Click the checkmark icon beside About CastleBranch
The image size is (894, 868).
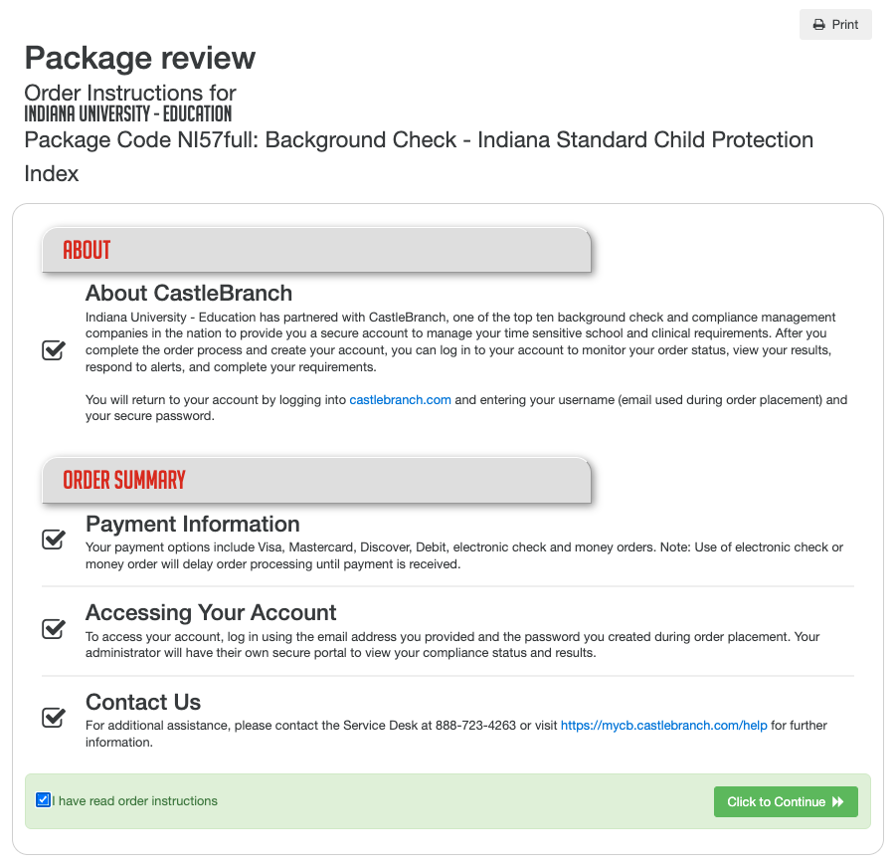tap(53, 350)
